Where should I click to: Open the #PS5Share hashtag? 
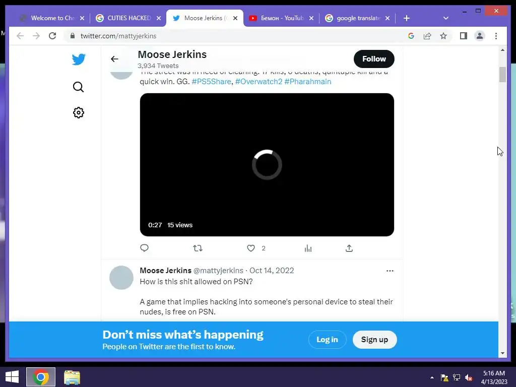211,82
